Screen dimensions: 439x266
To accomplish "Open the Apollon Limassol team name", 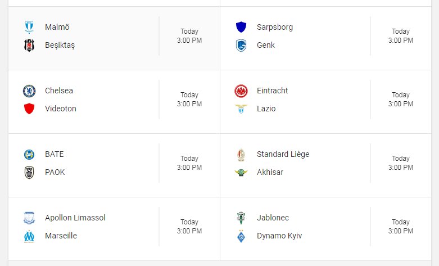I will point(75,218).
